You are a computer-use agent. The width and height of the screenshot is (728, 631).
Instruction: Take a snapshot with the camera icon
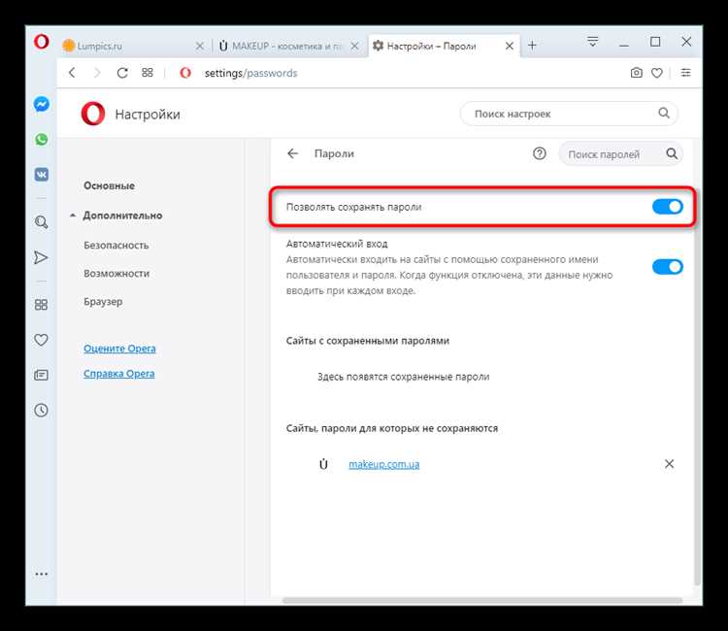pyautogui.click(x=637, y=73)
